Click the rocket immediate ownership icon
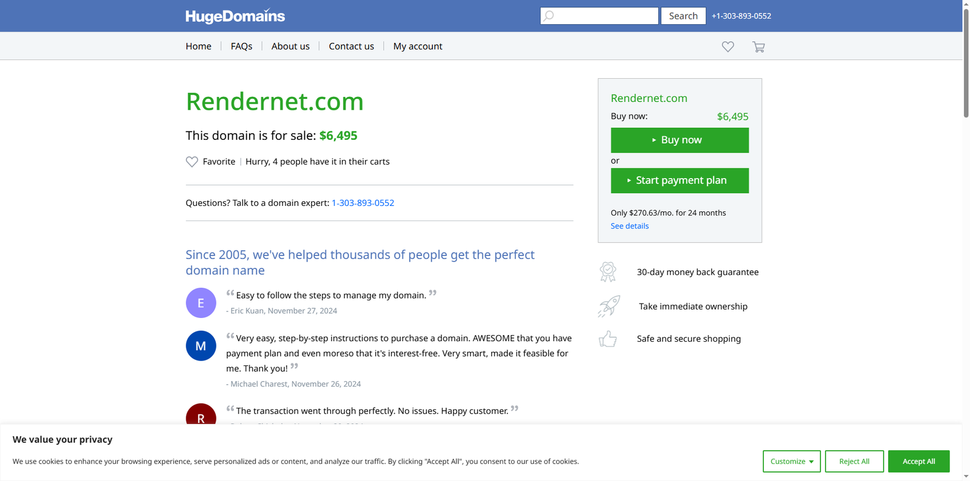The width and height of the screenshot is (970, 481). 609,306
